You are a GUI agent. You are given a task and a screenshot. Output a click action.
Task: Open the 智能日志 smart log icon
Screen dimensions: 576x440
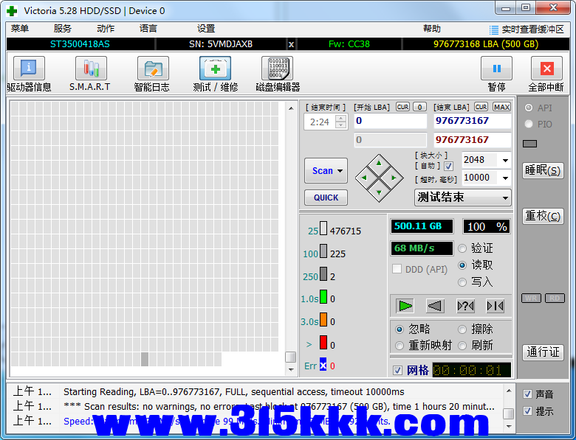coord(153,69)
